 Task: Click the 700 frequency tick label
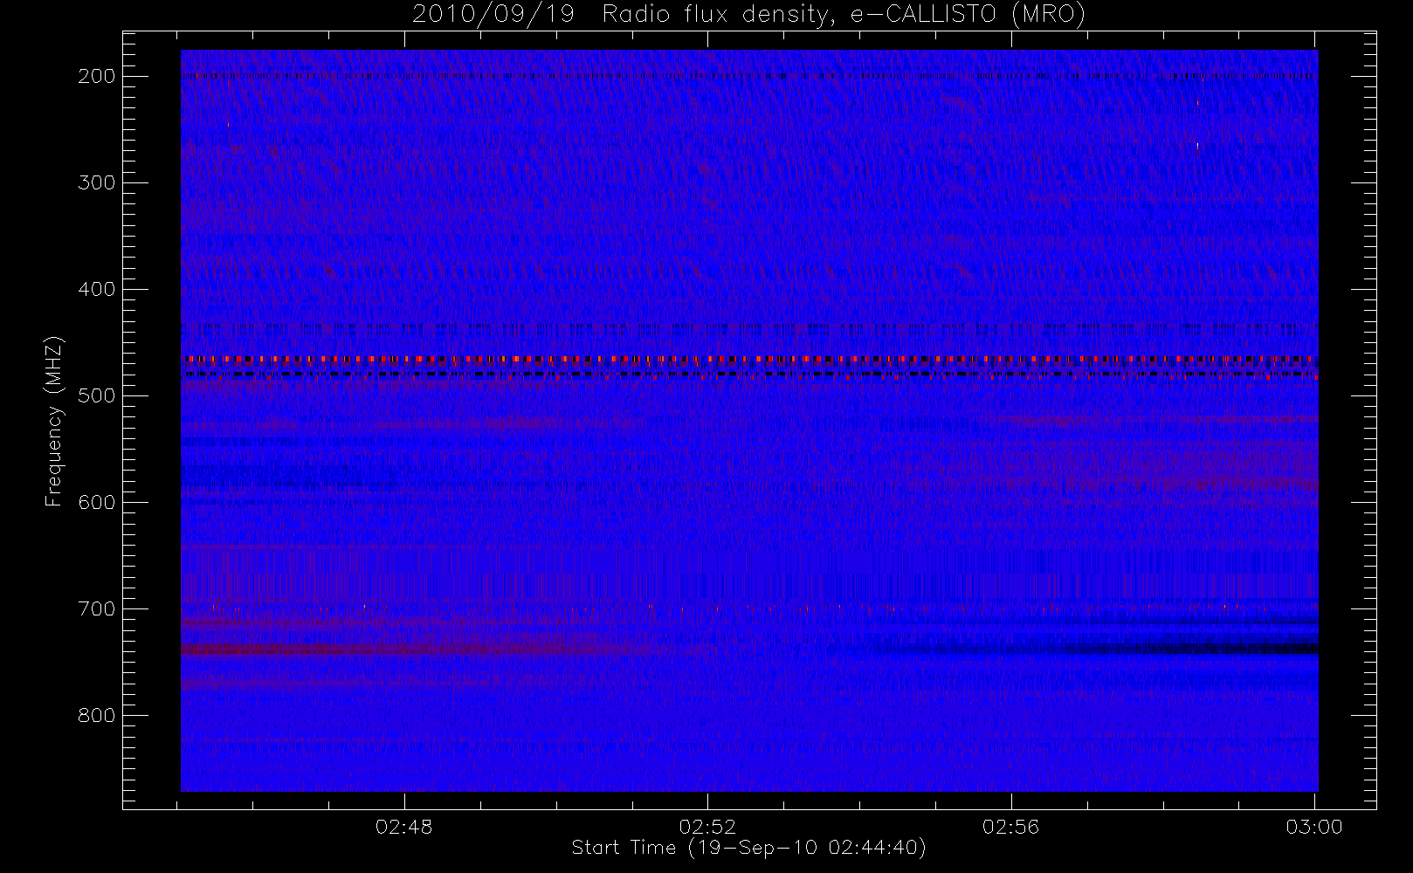[97, 608]
